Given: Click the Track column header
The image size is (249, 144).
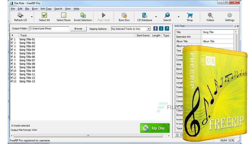Looking at the screenshot, I should click(77, 35).
